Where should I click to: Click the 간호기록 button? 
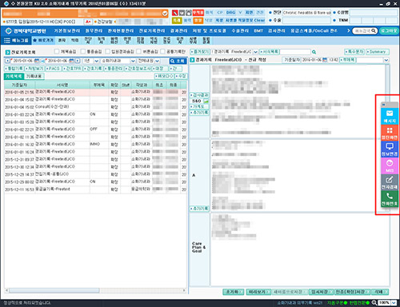[x=93, y=69]
